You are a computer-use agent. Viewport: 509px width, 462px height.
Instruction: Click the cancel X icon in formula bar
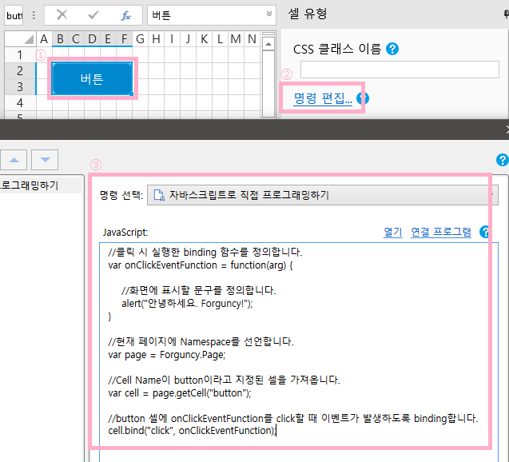[62, 15]
